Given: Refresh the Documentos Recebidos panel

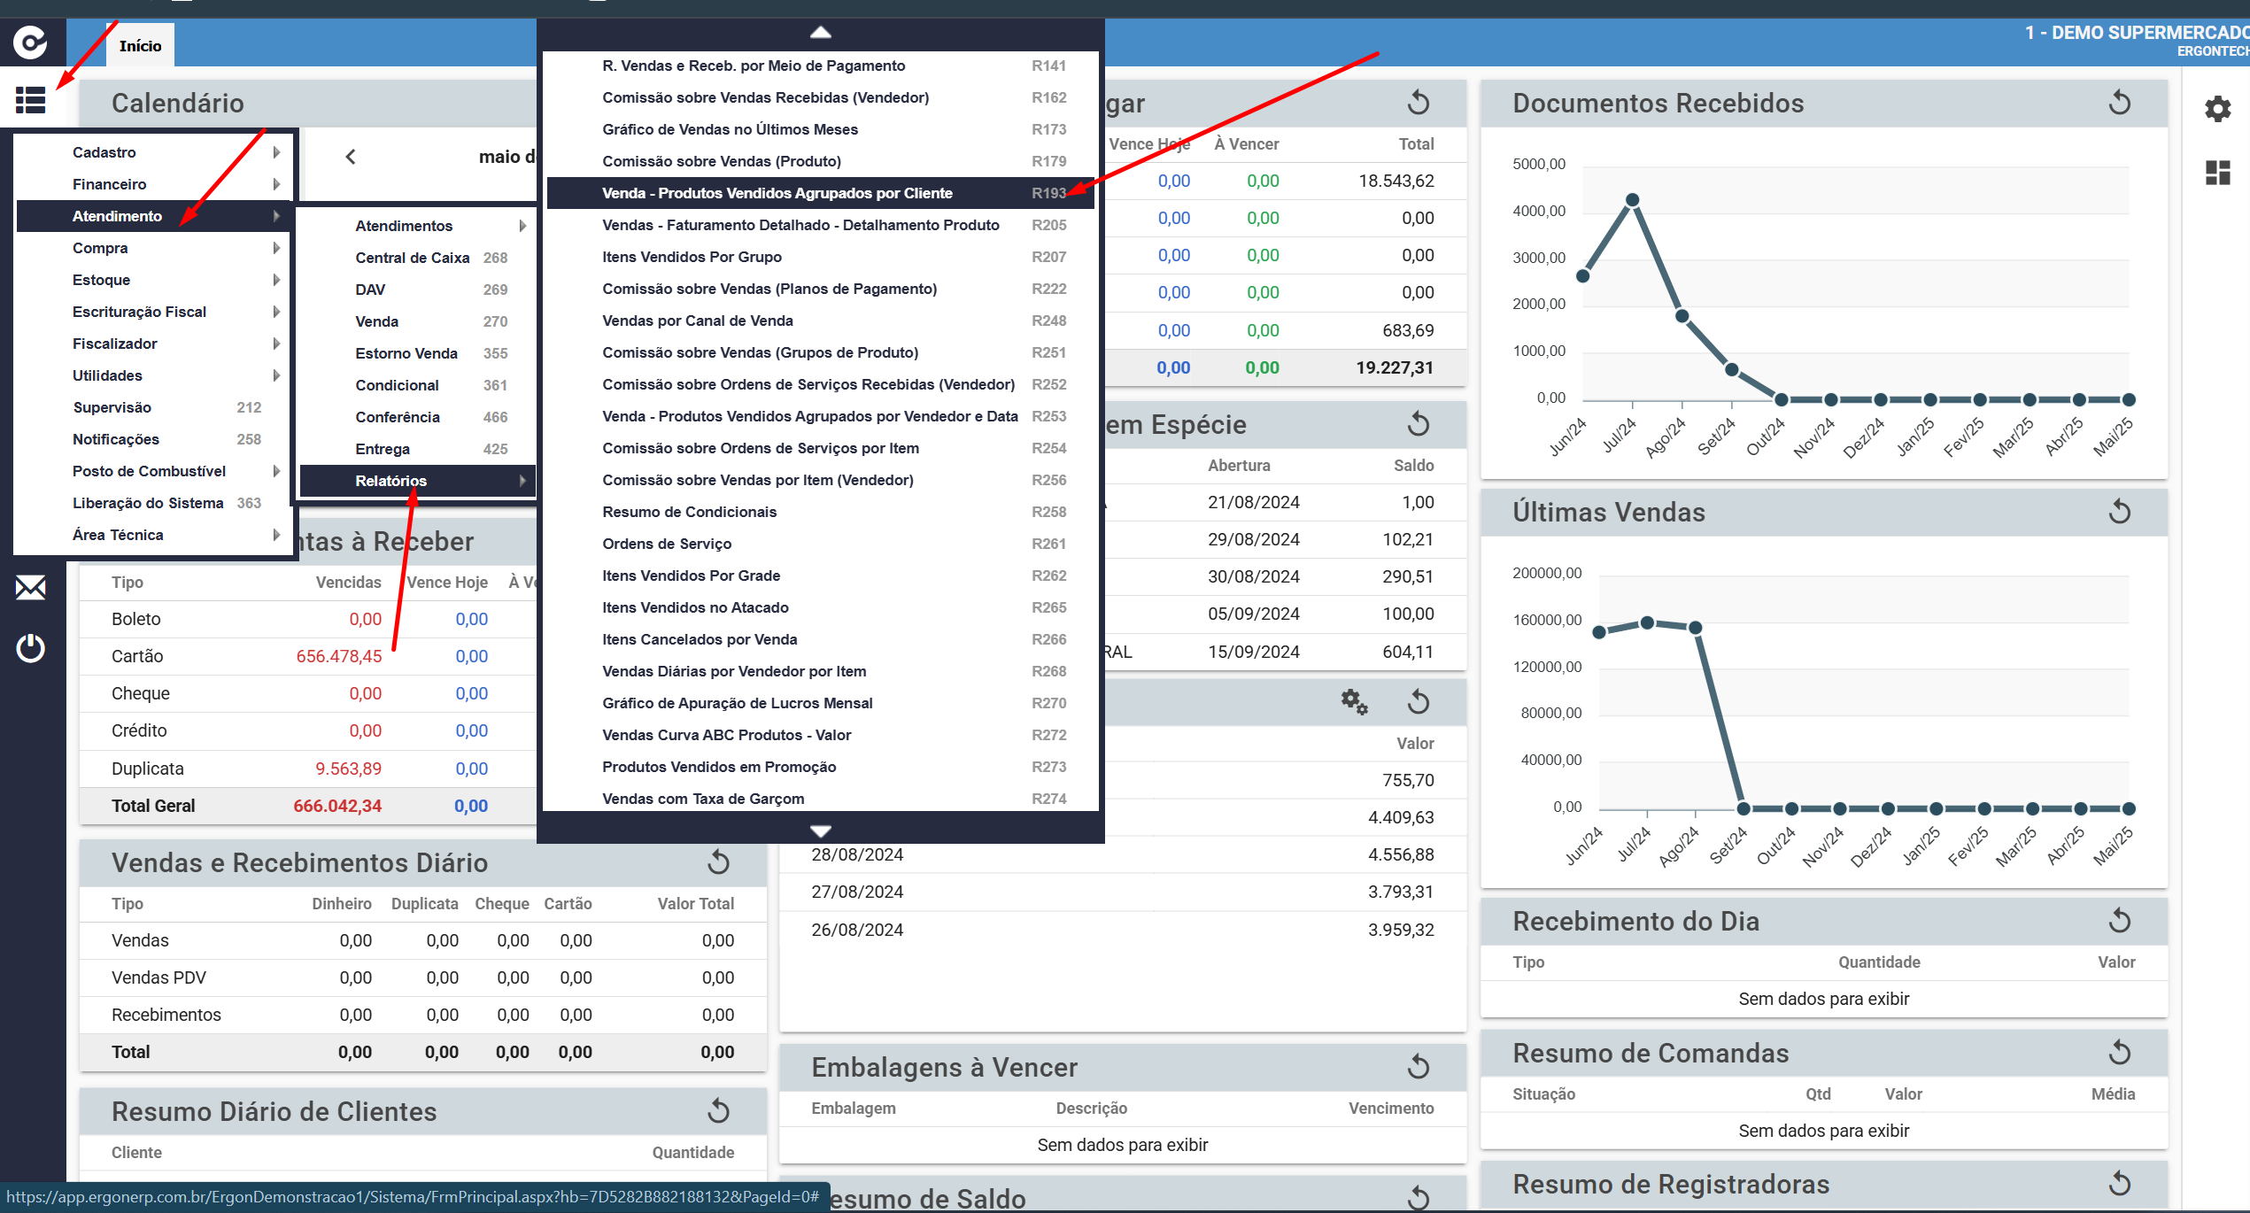Looking at the screenshot, I should (2120, 103).
